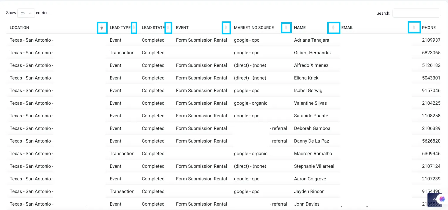Select "- referral" in Danny De La Paz's row

click(278, 141)
